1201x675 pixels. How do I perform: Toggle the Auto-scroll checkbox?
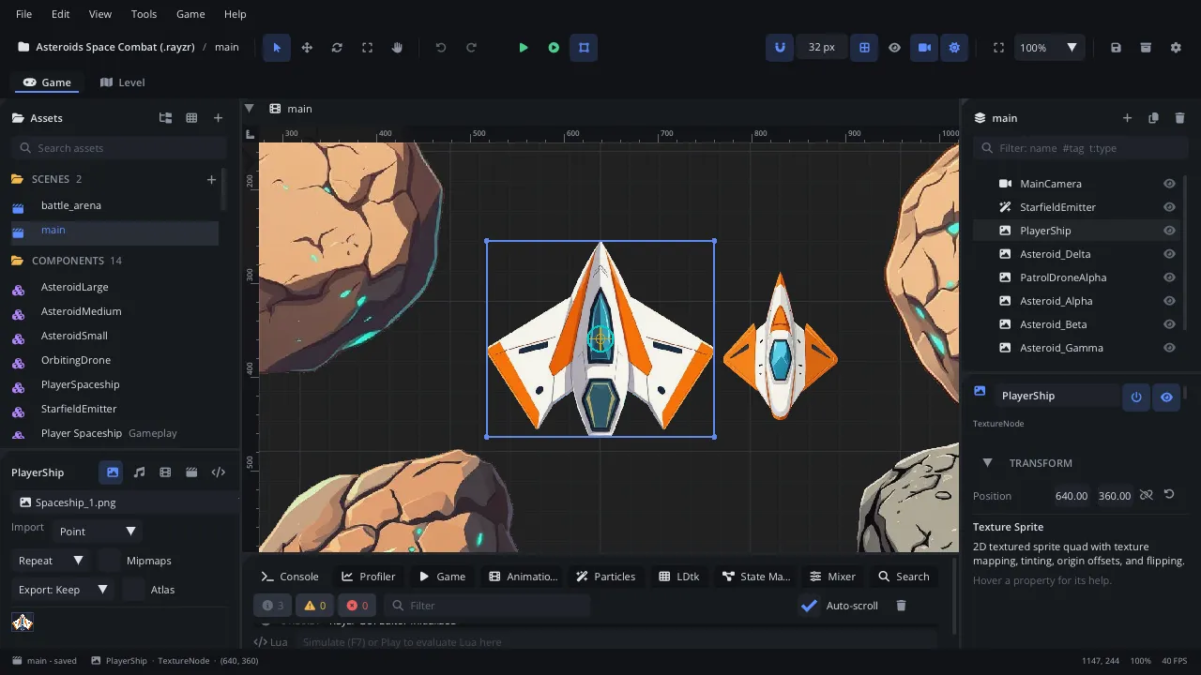[810, 606]
